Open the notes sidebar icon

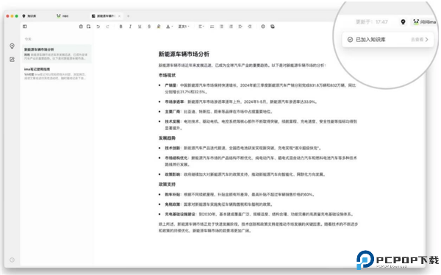pos(12,60)
